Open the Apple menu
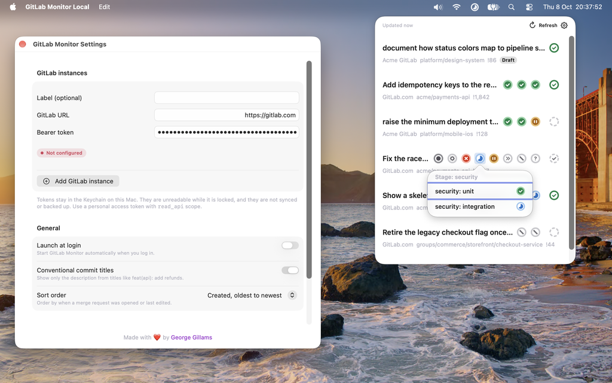This screenshot has width=612, height=383. (13, 7)
